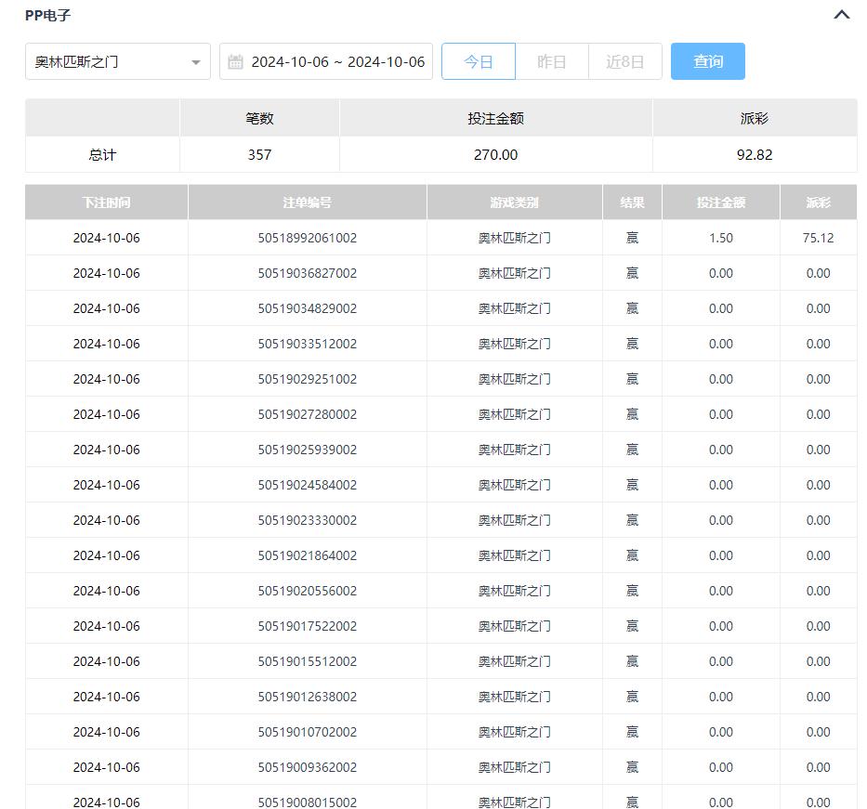
Task: Click the 注单编号 column header
Action: click(307, 202)
